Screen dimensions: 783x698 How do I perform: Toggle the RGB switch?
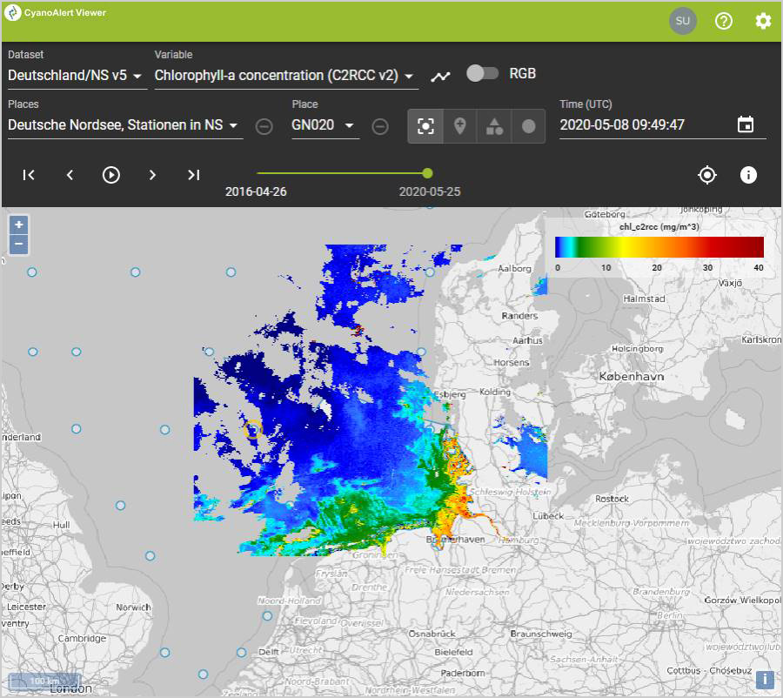coord(482,74)
